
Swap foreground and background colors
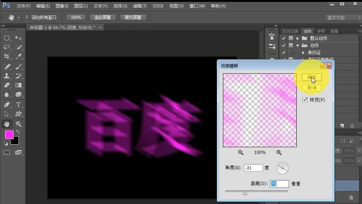click(18, 132)
